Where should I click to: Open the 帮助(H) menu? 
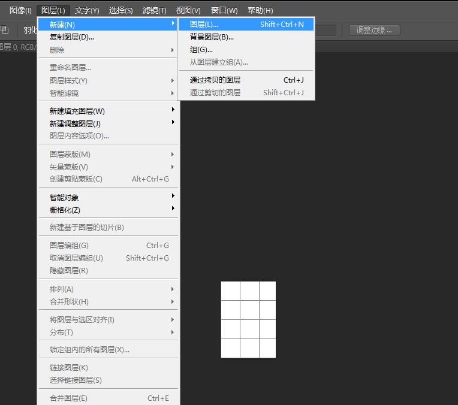(x=260, y=11)
